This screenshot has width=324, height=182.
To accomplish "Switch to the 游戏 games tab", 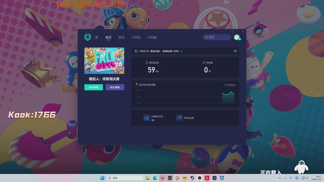I will pos(121,37).
